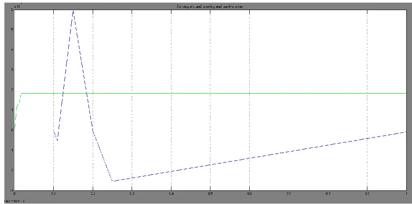Select the peak of the blue dashed curve
Image resolution: width=412 pixels, height=204 pixels.
click(73, 11)
